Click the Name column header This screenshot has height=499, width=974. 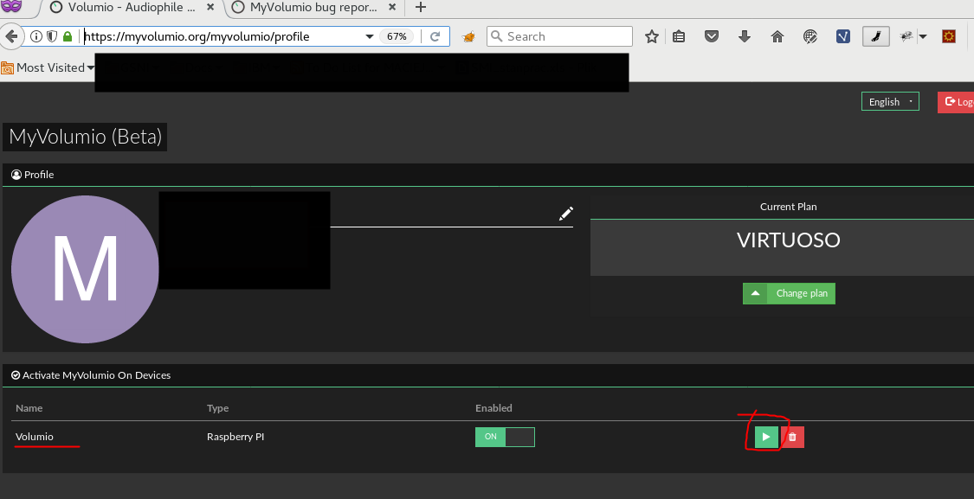(x=29, y=408)
